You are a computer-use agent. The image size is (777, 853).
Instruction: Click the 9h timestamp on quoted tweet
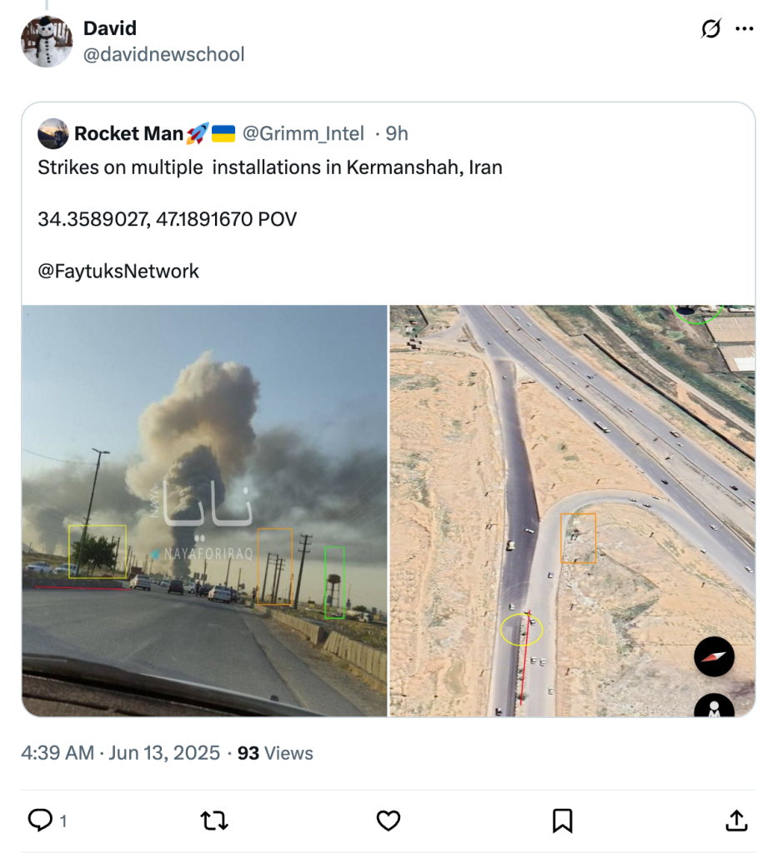coord(397,133)
